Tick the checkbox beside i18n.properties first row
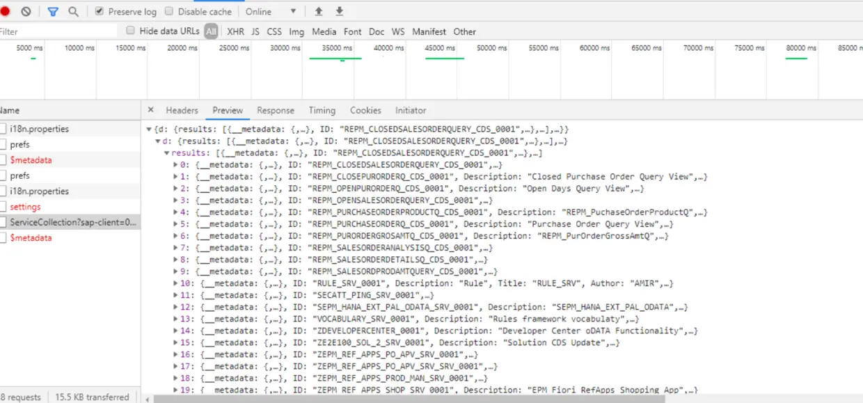The height and width of the screenshot is (403, 863). (x=3, y=129)
